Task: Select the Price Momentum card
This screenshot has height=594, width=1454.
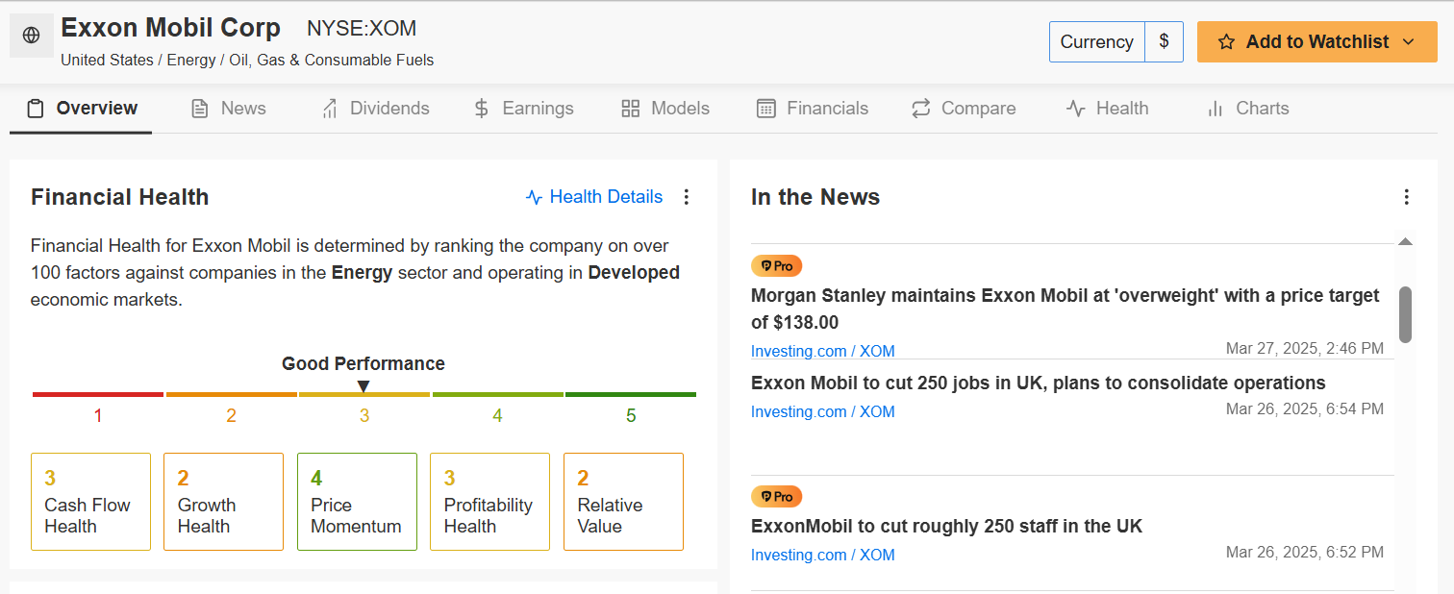Action: point(357,502)
